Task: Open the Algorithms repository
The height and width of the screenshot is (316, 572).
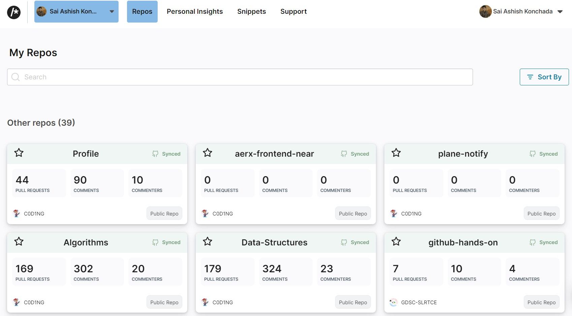Action: click(x=86, y=242)
